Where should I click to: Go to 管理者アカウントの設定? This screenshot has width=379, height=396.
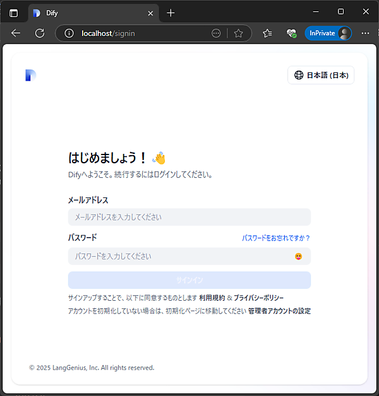point(279,311)
